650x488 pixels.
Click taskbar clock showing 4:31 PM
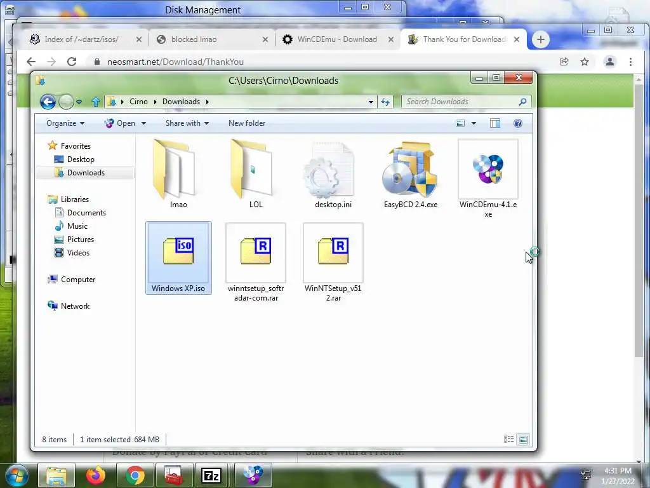[x=618, y=471]
